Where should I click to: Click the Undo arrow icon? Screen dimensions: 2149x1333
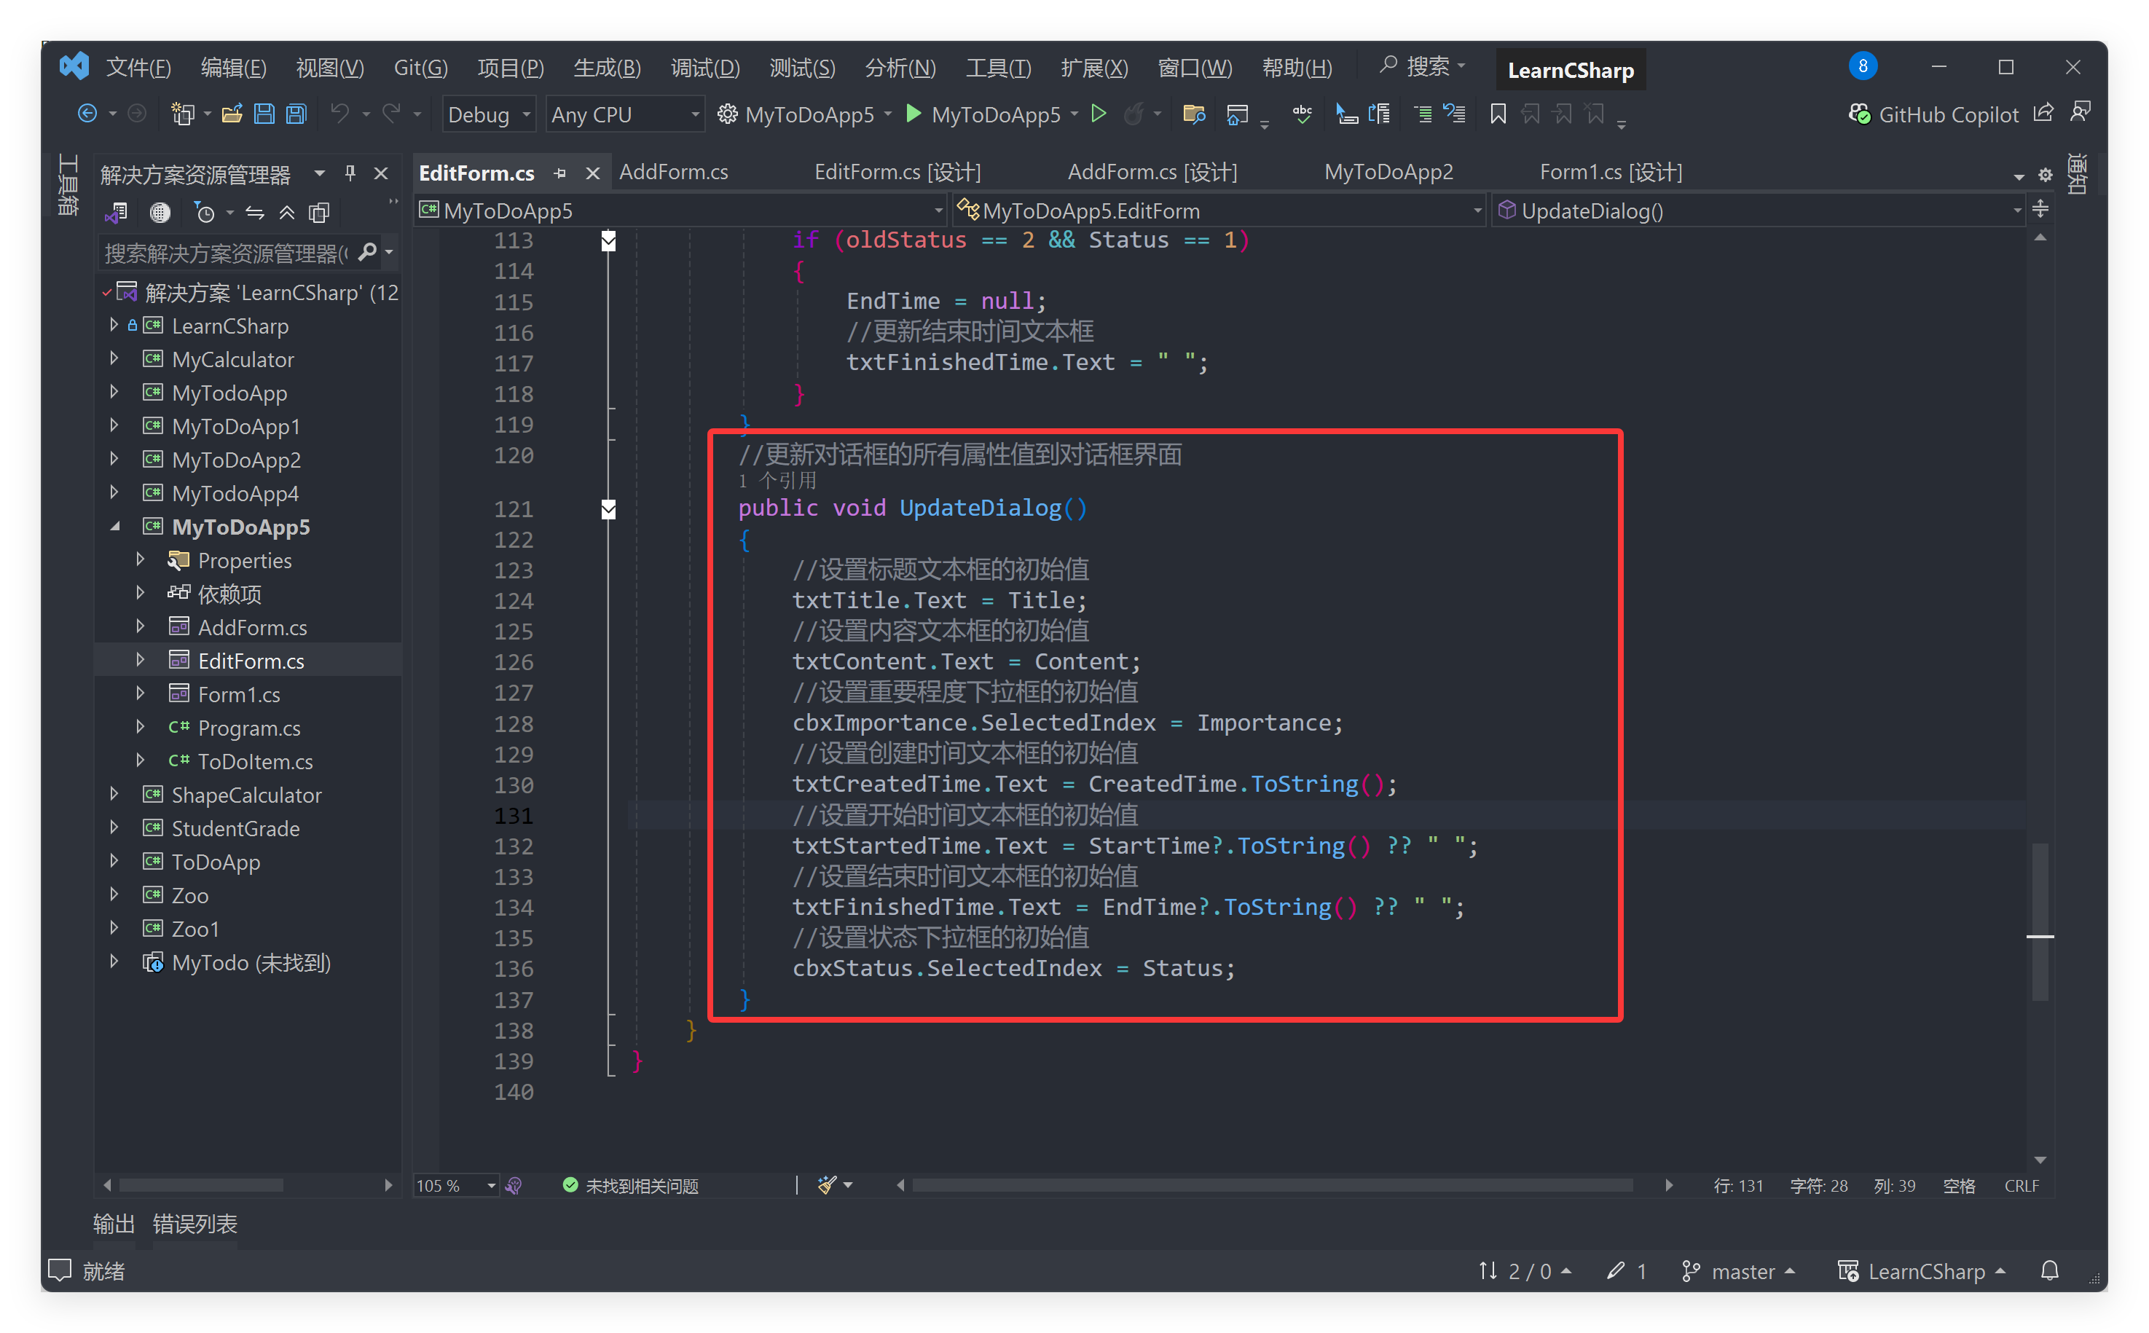click(340, 114)
